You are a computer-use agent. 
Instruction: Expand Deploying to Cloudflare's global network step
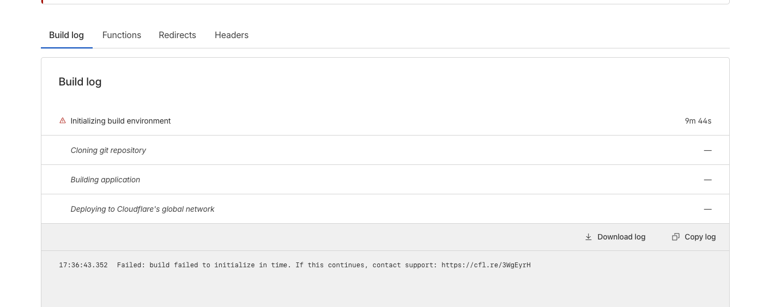click(142, 209)
